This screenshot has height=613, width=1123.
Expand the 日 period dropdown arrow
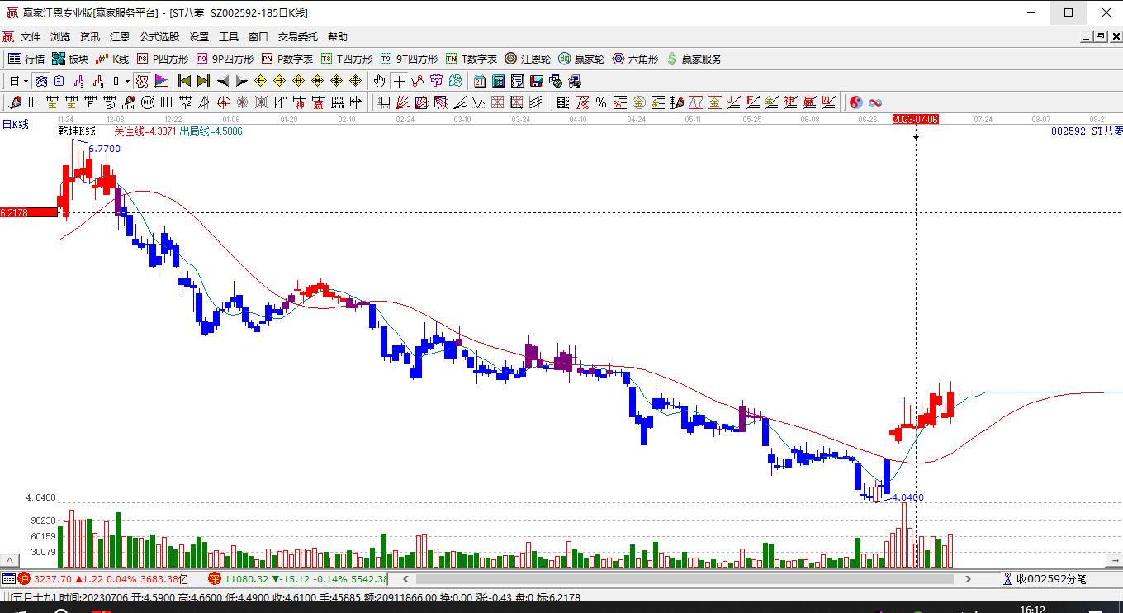click(26, 81)
